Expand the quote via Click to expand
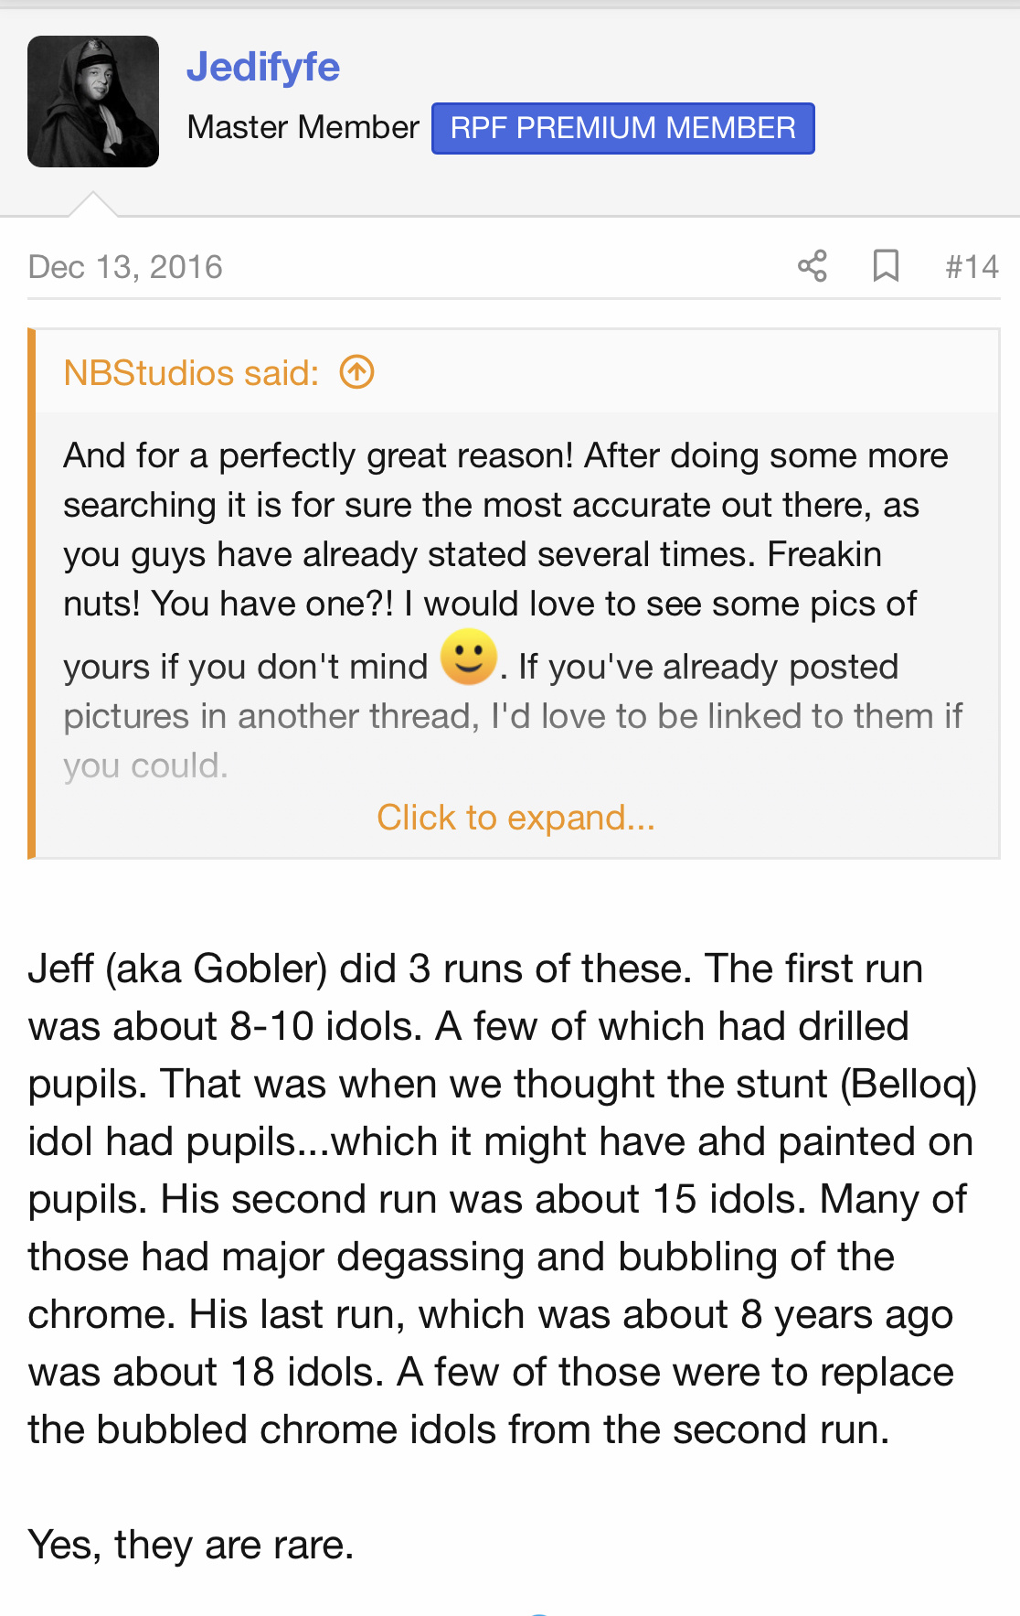The width and height of the screenshot is (1020, 1616). (x=515, y=818)
